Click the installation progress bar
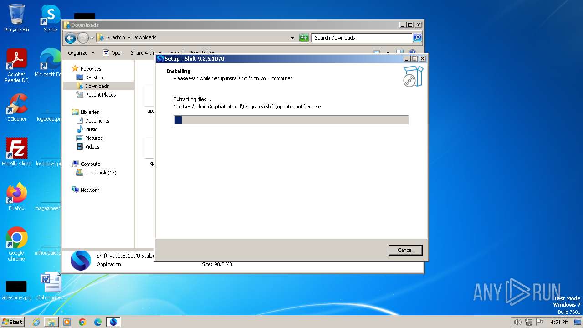This screenshot has height=328, width=583. click(291, 120)
